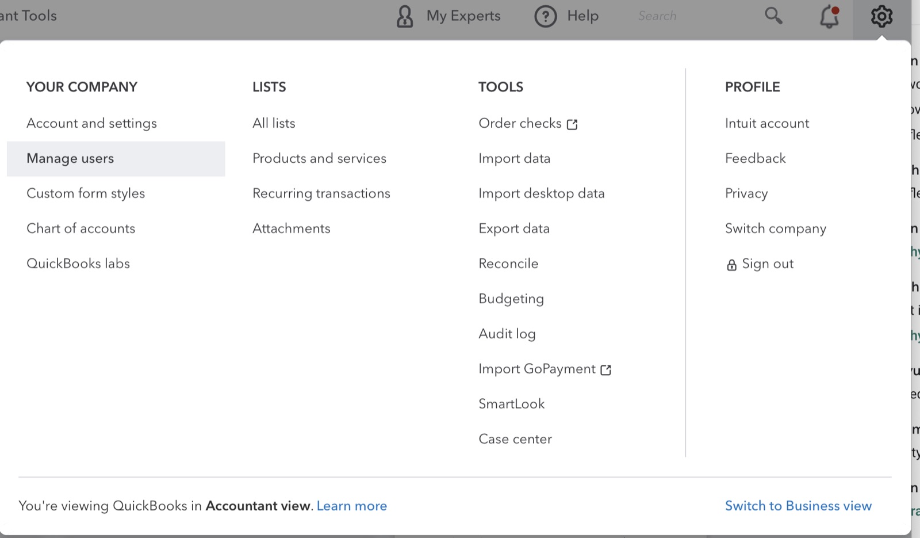This screenshot has width=920, height=538.
Task: Choose Import data
Action: click(x=514, y=158)
